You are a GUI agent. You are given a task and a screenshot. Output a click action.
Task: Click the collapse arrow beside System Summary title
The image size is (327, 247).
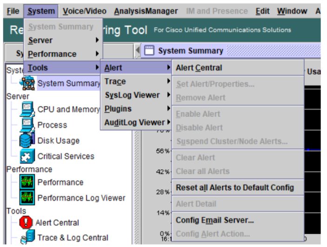(x=138, y=50)
